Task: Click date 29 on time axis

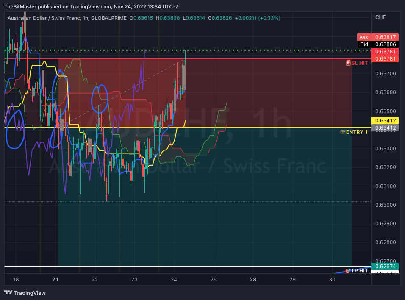Action: pyautogui.click(x=292, y=280)
